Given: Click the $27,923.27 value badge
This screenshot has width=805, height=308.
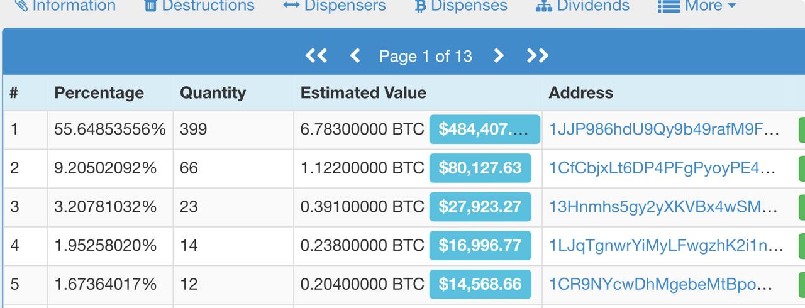Looking at the screenshot, I should (480, 207).
